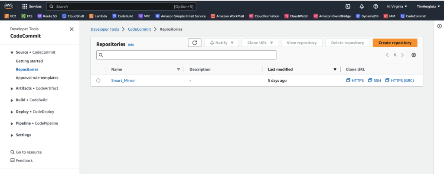The height and width of the screenshot is (174, 444).
Task: Open the notifications bell in the header
Action: [362, 6]
